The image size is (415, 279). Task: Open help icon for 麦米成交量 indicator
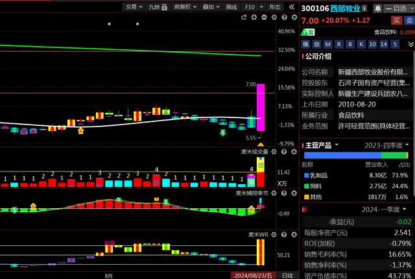(284, 152)
